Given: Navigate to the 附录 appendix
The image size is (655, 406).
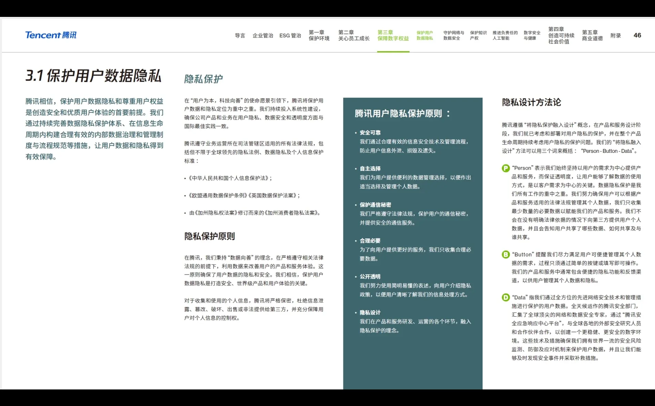Looking at the screenshot, I should click(616, 36).
